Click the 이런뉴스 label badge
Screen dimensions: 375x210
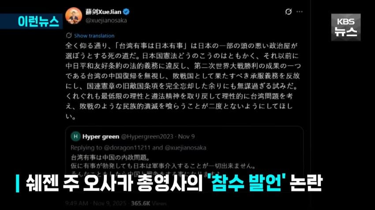point(32,22)
